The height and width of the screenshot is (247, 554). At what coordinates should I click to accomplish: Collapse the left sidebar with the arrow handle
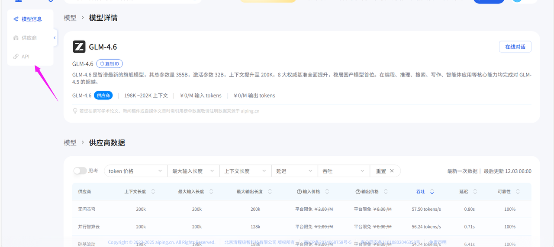pyautogui.click(x=55, y=38)
